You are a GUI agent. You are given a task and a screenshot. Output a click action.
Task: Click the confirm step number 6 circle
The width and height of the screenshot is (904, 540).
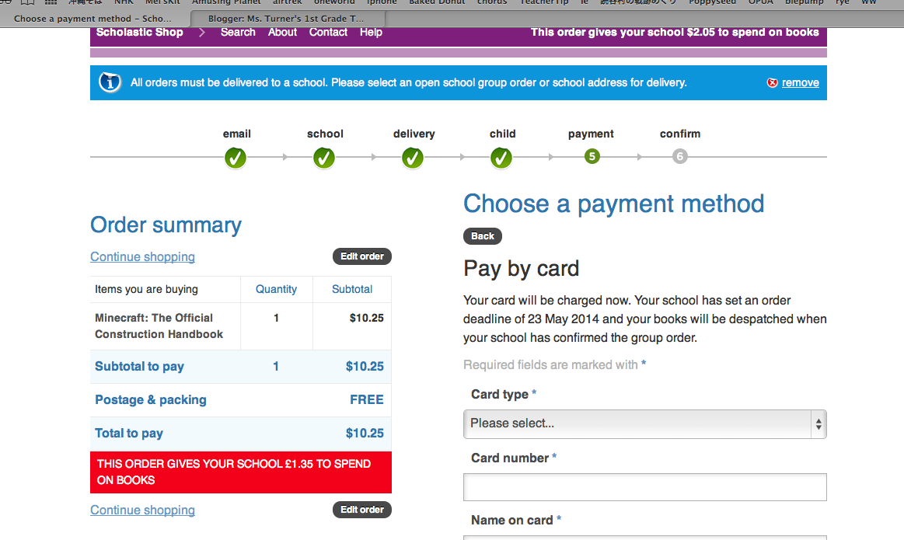[x=679, y=156]
